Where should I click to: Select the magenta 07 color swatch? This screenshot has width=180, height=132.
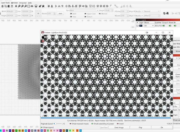tap(4, 130)
